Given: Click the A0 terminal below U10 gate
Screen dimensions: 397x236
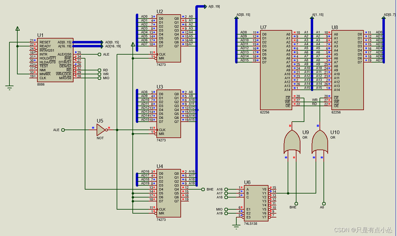Looking at the screenshot, I should click(324, 204).
